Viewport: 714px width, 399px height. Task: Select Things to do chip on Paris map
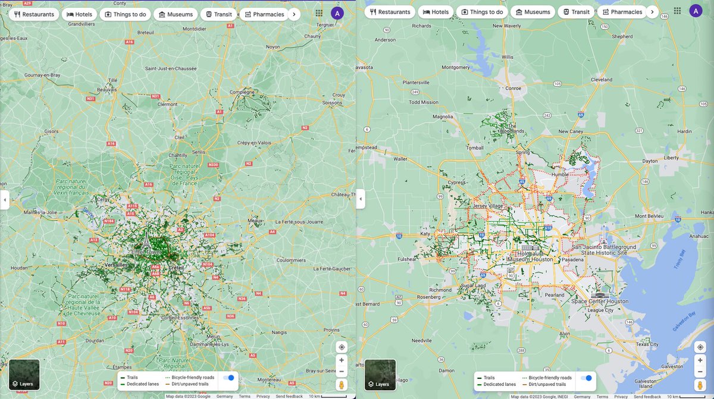coord(125,14)
